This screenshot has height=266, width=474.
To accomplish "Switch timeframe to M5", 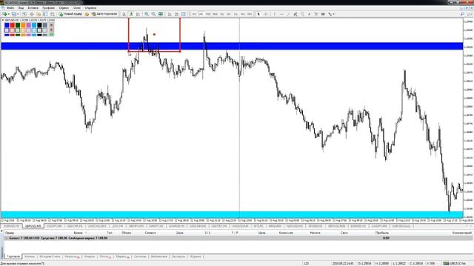I will click(201, 14).
